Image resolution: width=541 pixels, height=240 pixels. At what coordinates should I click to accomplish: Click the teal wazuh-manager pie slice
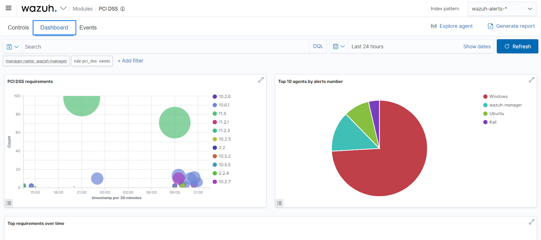(x=352, y=137)
